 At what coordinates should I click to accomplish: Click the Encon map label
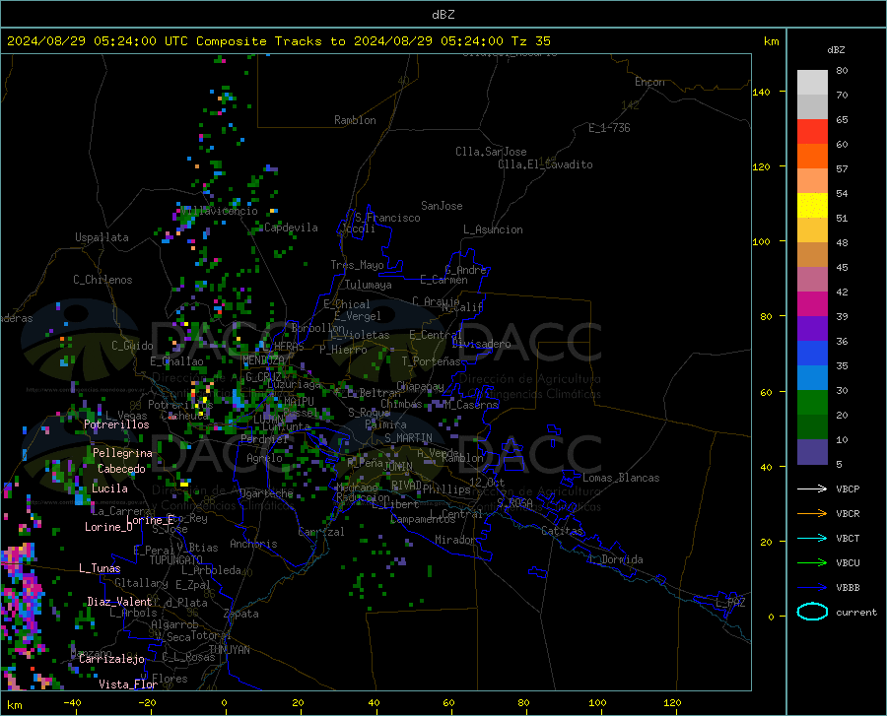[x=650, y=82]
